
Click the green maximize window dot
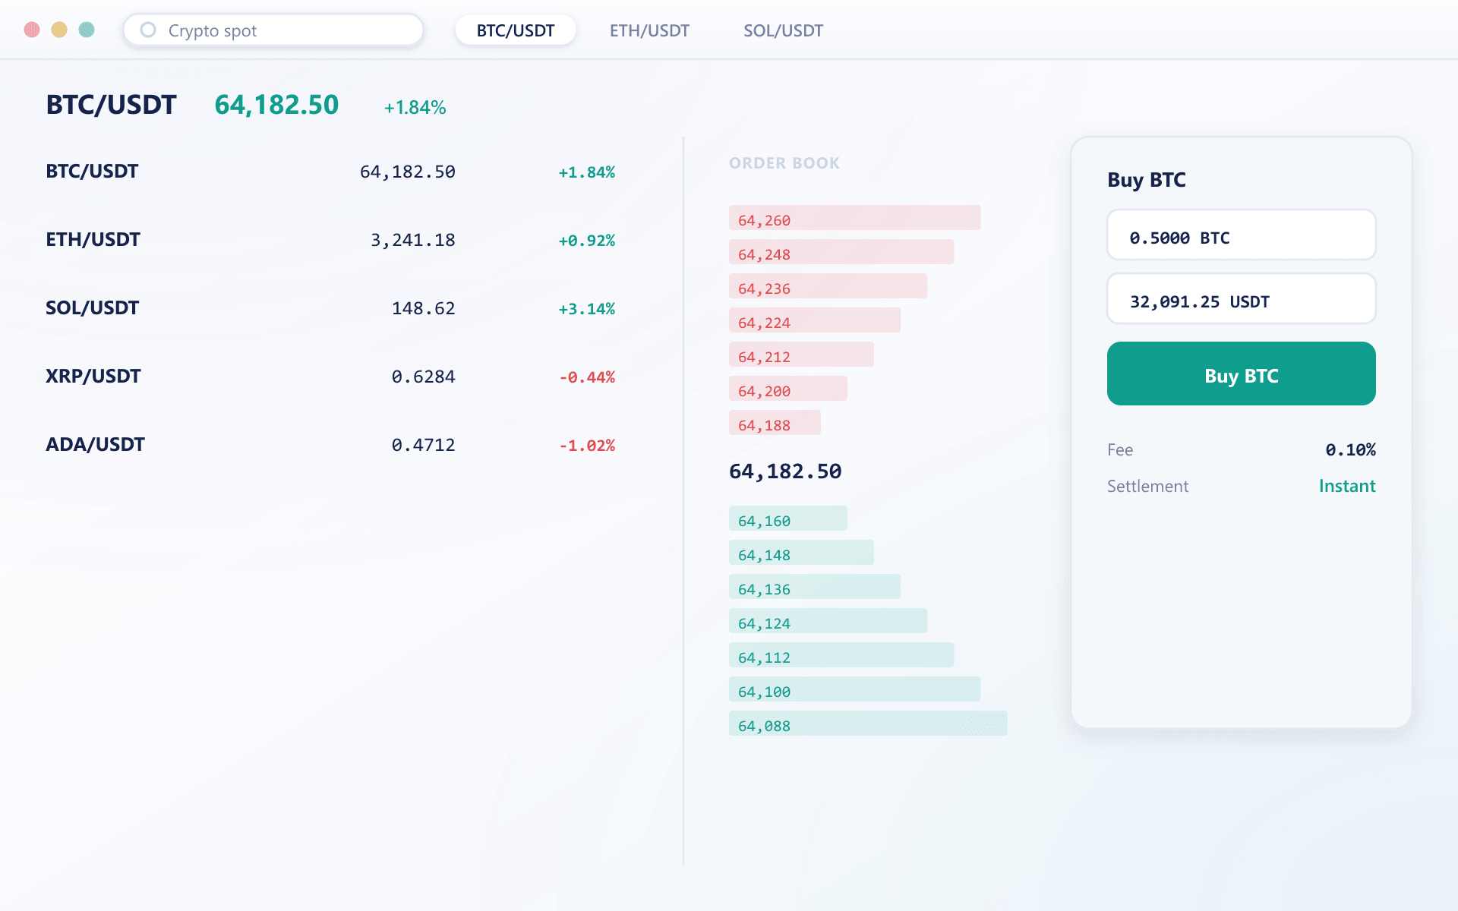coord(87,30)
